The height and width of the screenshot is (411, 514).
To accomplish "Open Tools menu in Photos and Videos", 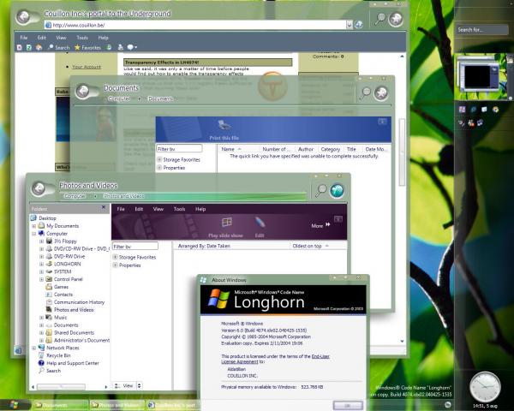I will point(179,209).
